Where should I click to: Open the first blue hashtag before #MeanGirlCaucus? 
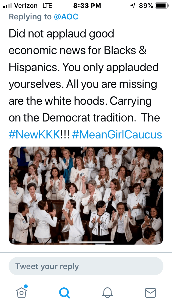pyautogui.click(x=34, y=134)
